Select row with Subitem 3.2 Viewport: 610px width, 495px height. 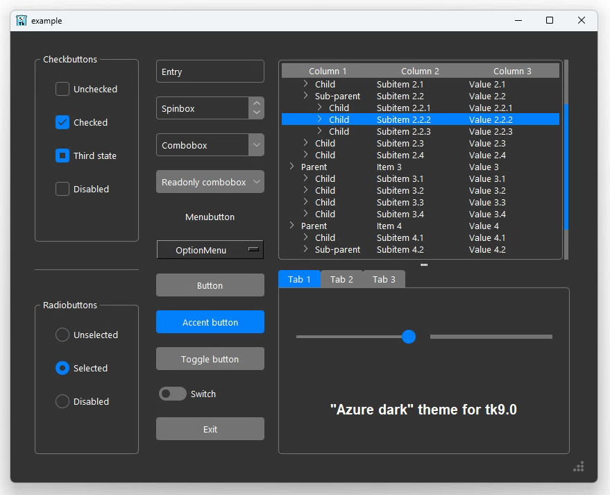421,190
